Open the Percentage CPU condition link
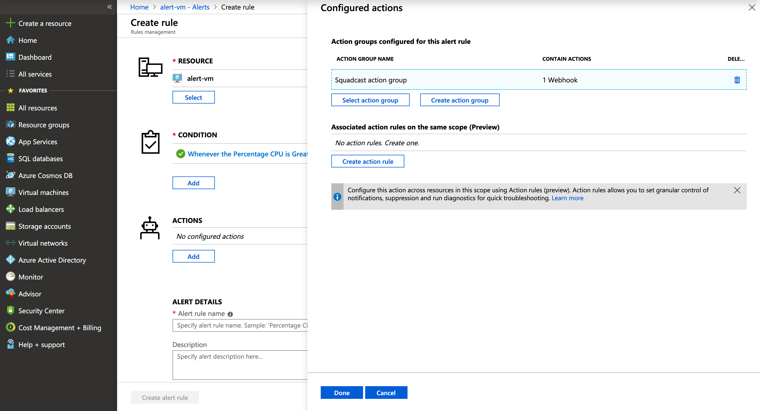760x411 pixels. coord(247,154)
